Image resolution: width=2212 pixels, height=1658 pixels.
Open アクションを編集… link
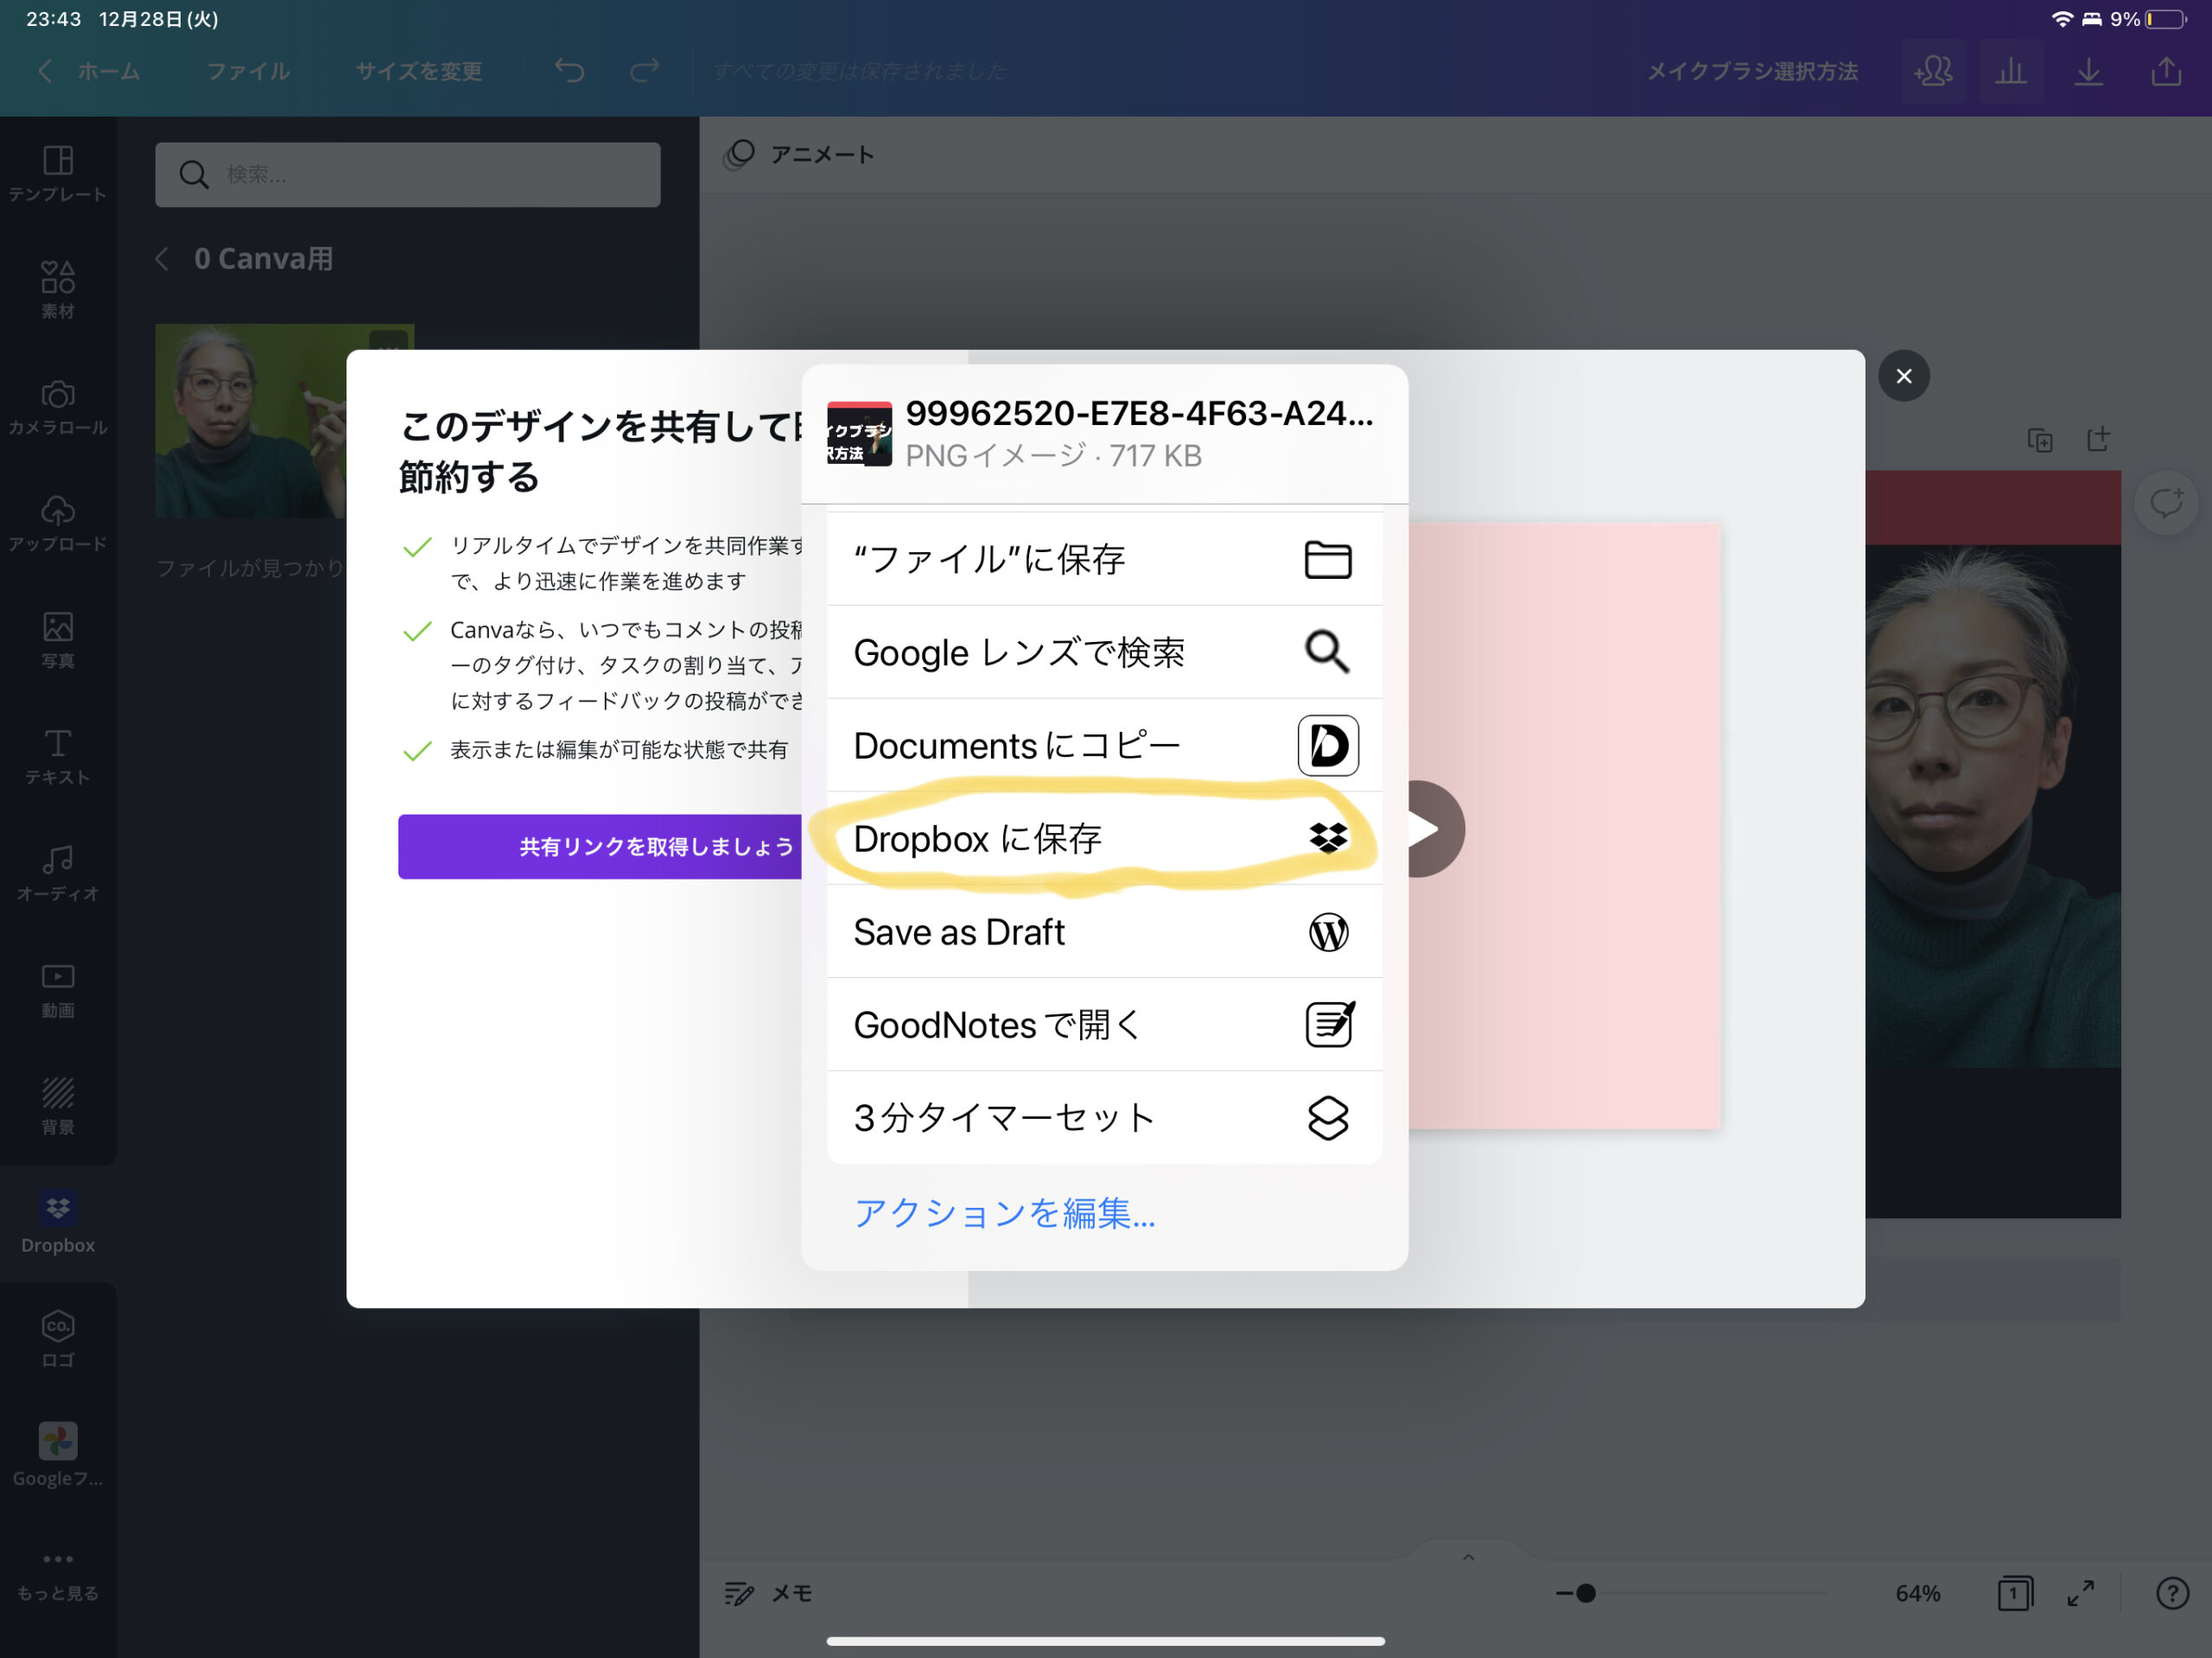pyautogui.click(x=1004, y=1213)
